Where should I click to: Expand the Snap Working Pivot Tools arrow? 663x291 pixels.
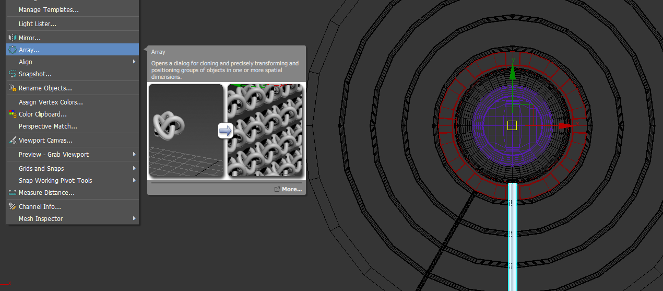click(134, 180)
